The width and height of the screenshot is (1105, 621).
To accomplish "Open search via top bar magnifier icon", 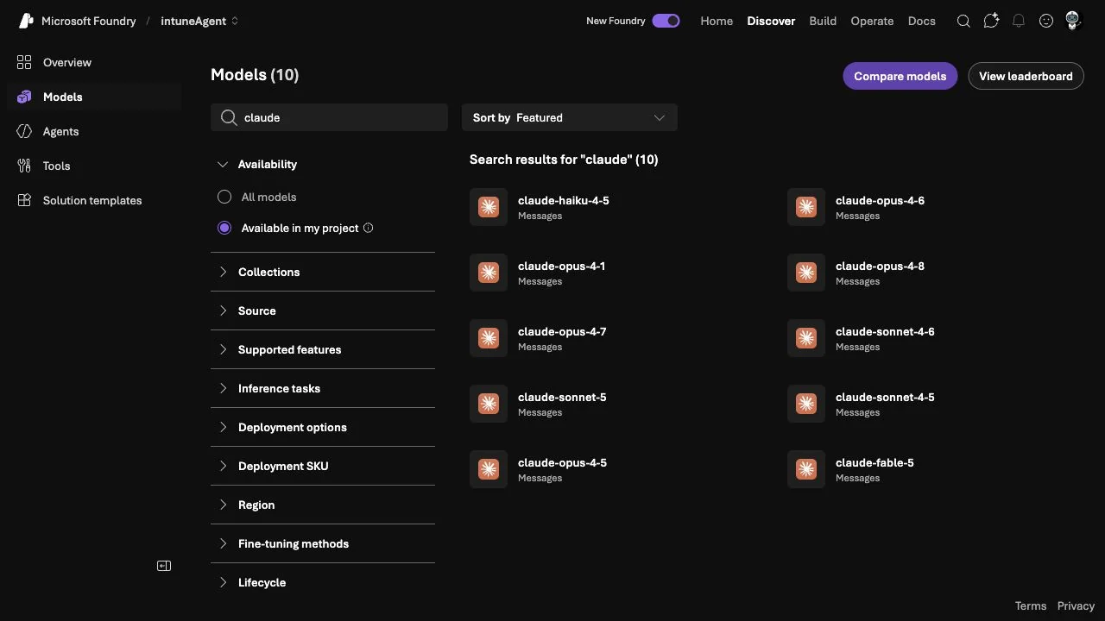I will 963,21.
